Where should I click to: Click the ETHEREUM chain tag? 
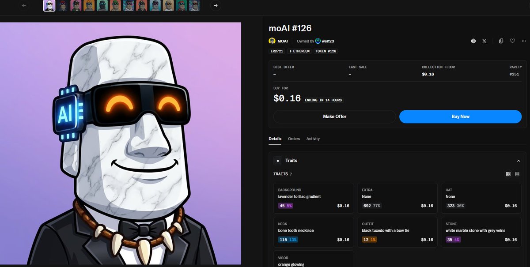300,51
